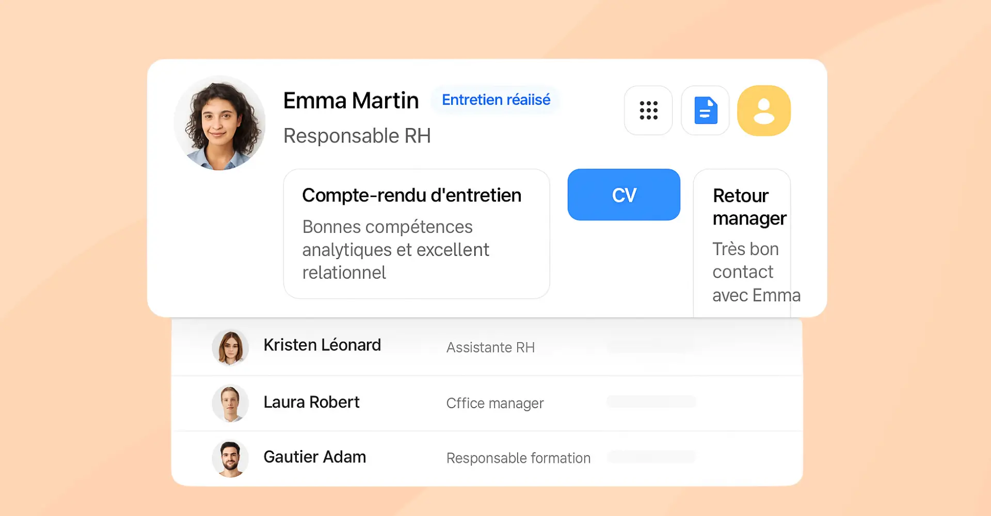Viewport: 991px width, 516px height.
Task: Click the "Cffice manager" job title
Action: click(494, 403)
